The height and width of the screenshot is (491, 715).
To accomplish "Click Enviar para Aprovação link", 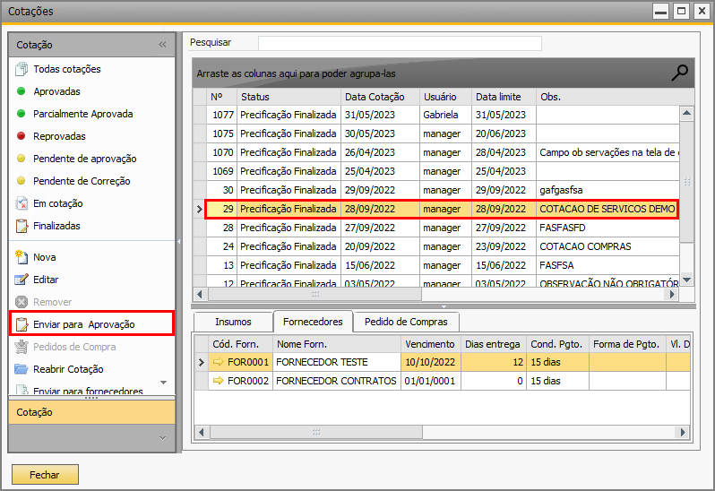I will (84, 324).
